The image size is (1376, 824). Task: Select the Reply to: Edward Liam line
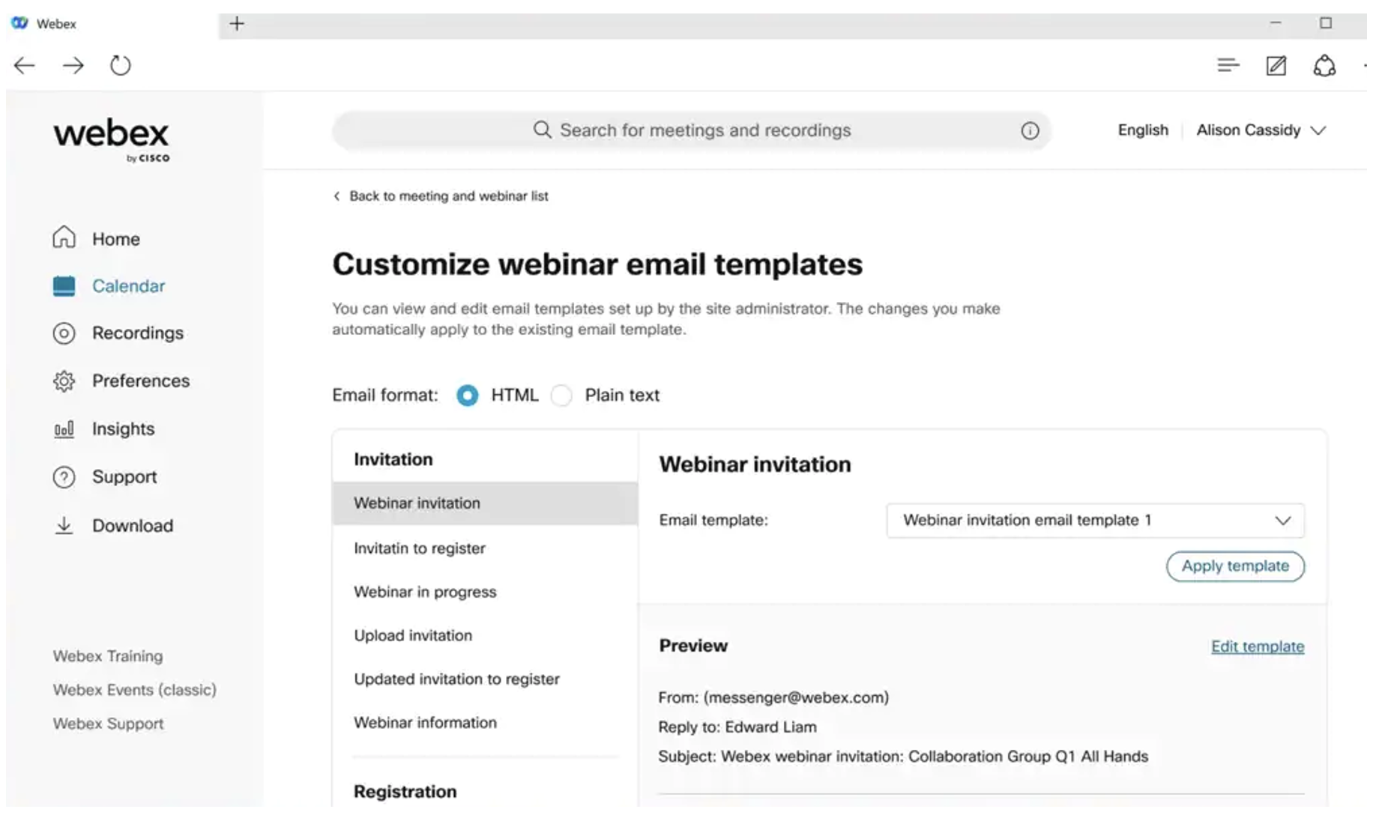pos(737,727)
